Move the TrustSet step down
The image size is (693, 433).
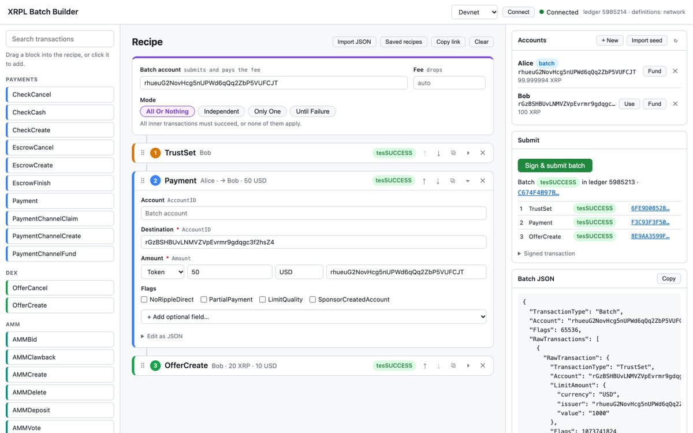438,153
